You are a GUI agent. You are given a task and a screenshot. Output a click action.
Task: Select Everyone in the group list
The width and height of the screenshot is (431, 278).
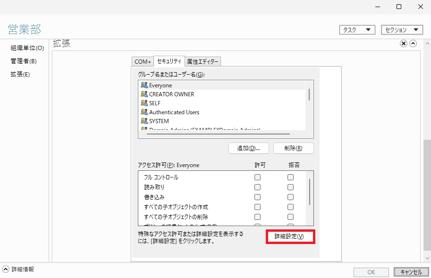[222, 85]
